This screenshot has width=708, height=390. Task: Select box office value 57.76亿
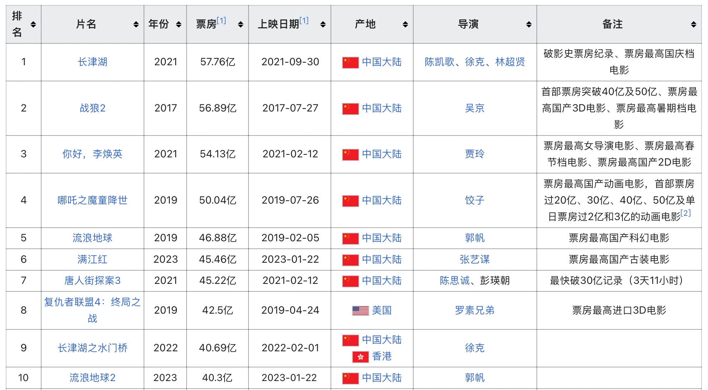click(218, 62)
